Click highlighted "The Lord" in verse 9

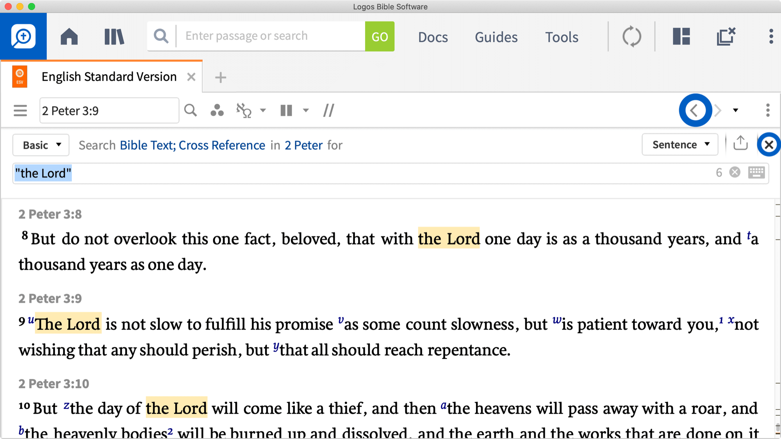68,324
